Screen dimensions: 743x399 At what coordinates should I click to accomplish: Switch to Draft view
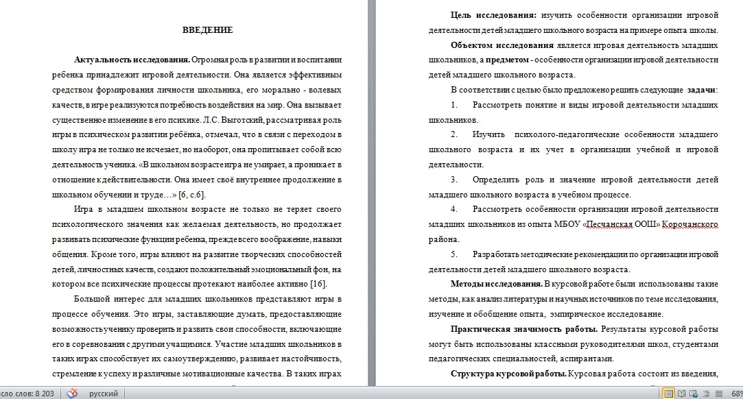pos(718,394)
